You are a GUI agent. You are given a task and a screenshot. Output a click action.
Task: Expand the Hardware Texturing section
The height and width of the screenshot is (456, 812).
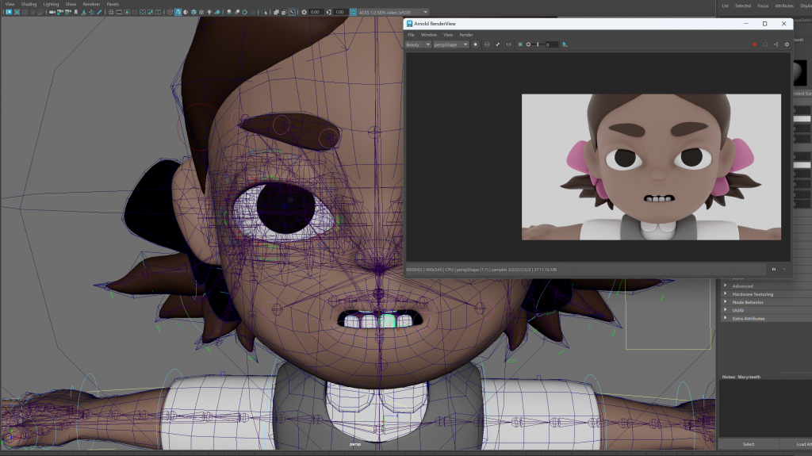[x=753, y=294]
